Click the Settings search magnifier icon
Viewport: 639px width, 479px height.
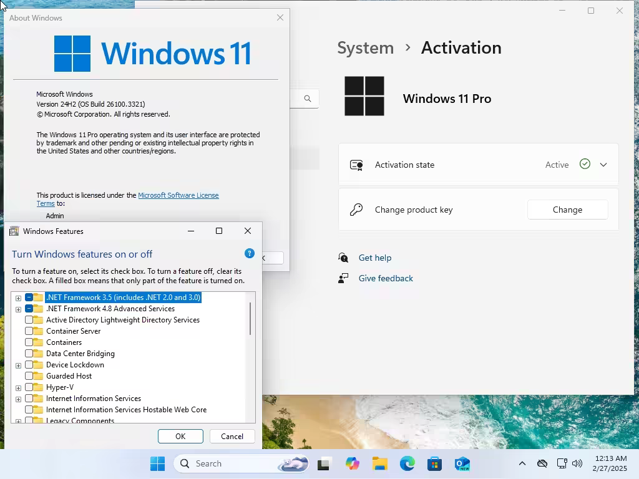pyautogui.click(x=308, y=99)
